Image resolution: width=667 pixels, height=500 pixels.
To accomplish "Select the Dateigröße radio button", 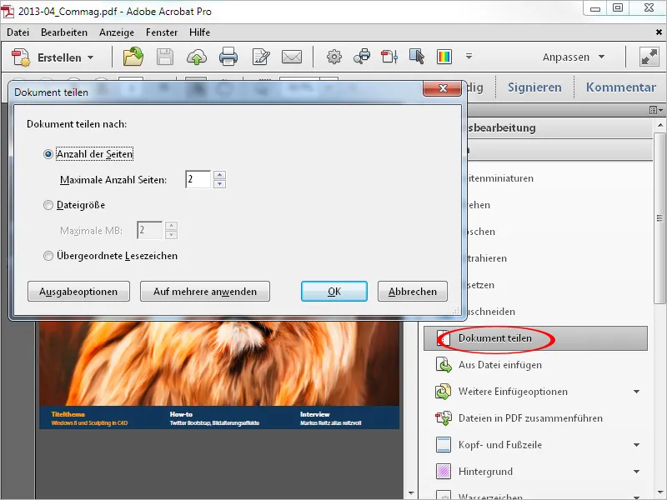I will pos(48,205).
